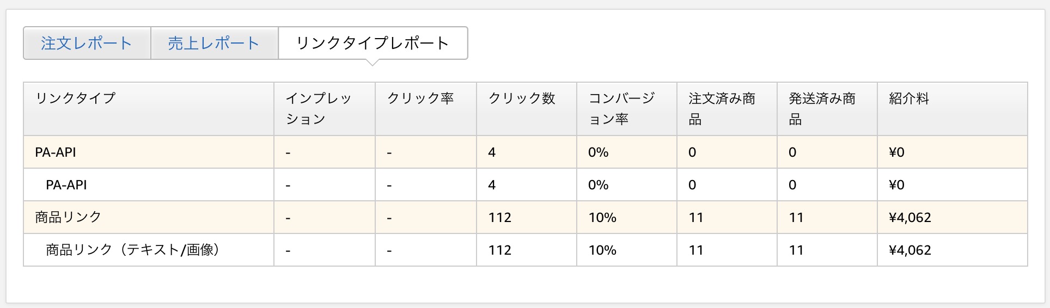The width and height of the screenshot is (1050, 308).
Task: Open the 売上レポート tab
Action: click(215, 43)
